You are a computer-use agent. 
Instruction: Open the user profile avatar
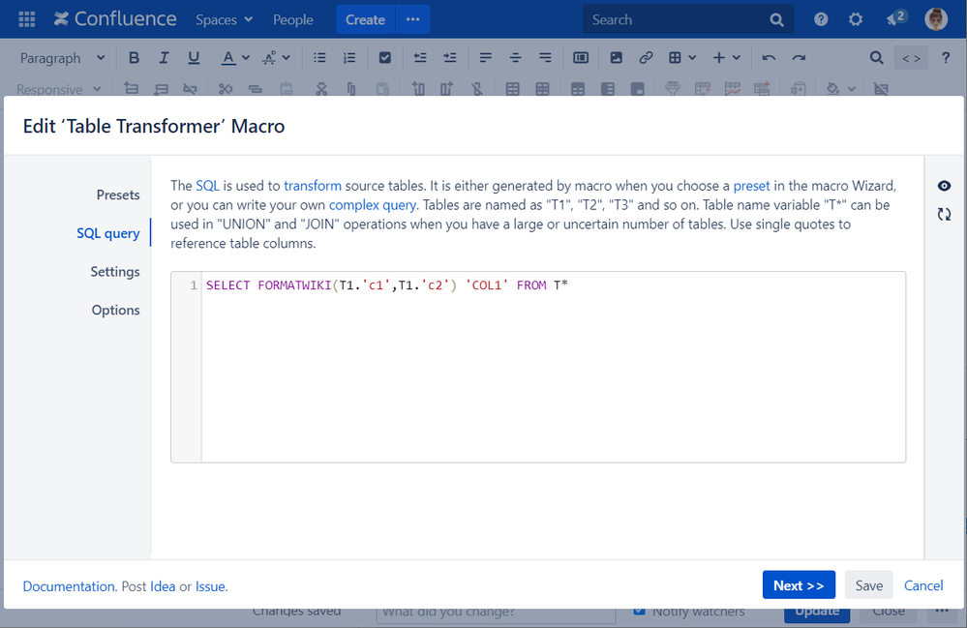pos(936,19)
